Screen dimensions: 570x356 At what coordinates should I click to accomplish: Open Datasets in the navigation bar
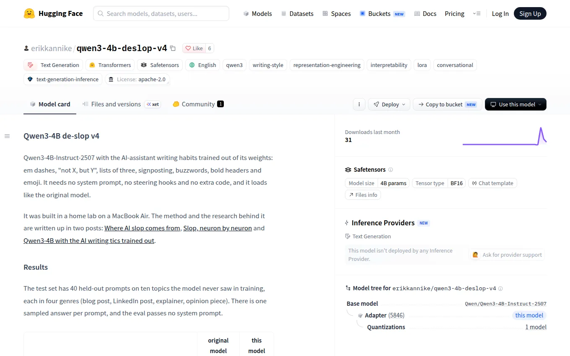[x=297, y=13]
